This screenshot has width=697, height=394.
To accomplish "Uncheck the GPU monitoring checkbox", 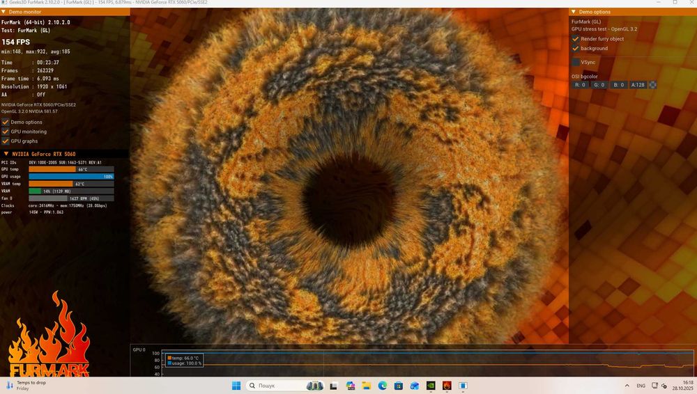I will click(x=6, y=132).
